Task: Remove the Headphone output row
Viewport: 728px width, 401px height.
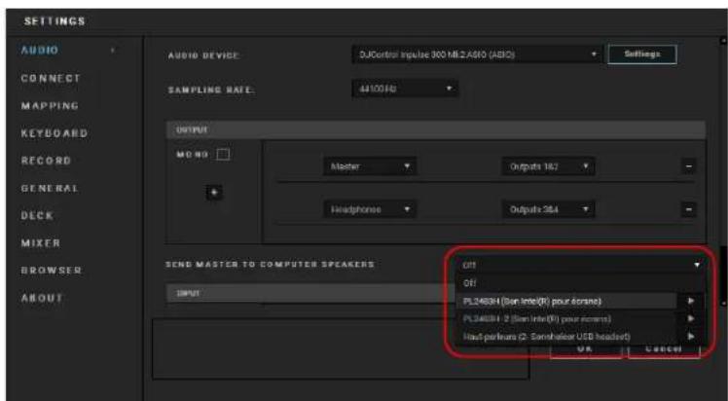Action: coord(689,210)
